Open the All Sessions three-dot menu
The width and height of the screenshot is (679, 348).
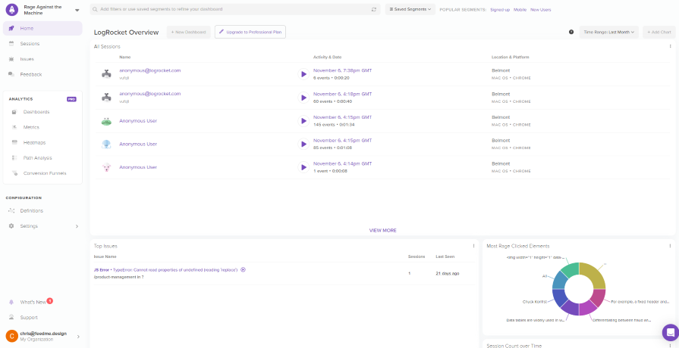670,47
